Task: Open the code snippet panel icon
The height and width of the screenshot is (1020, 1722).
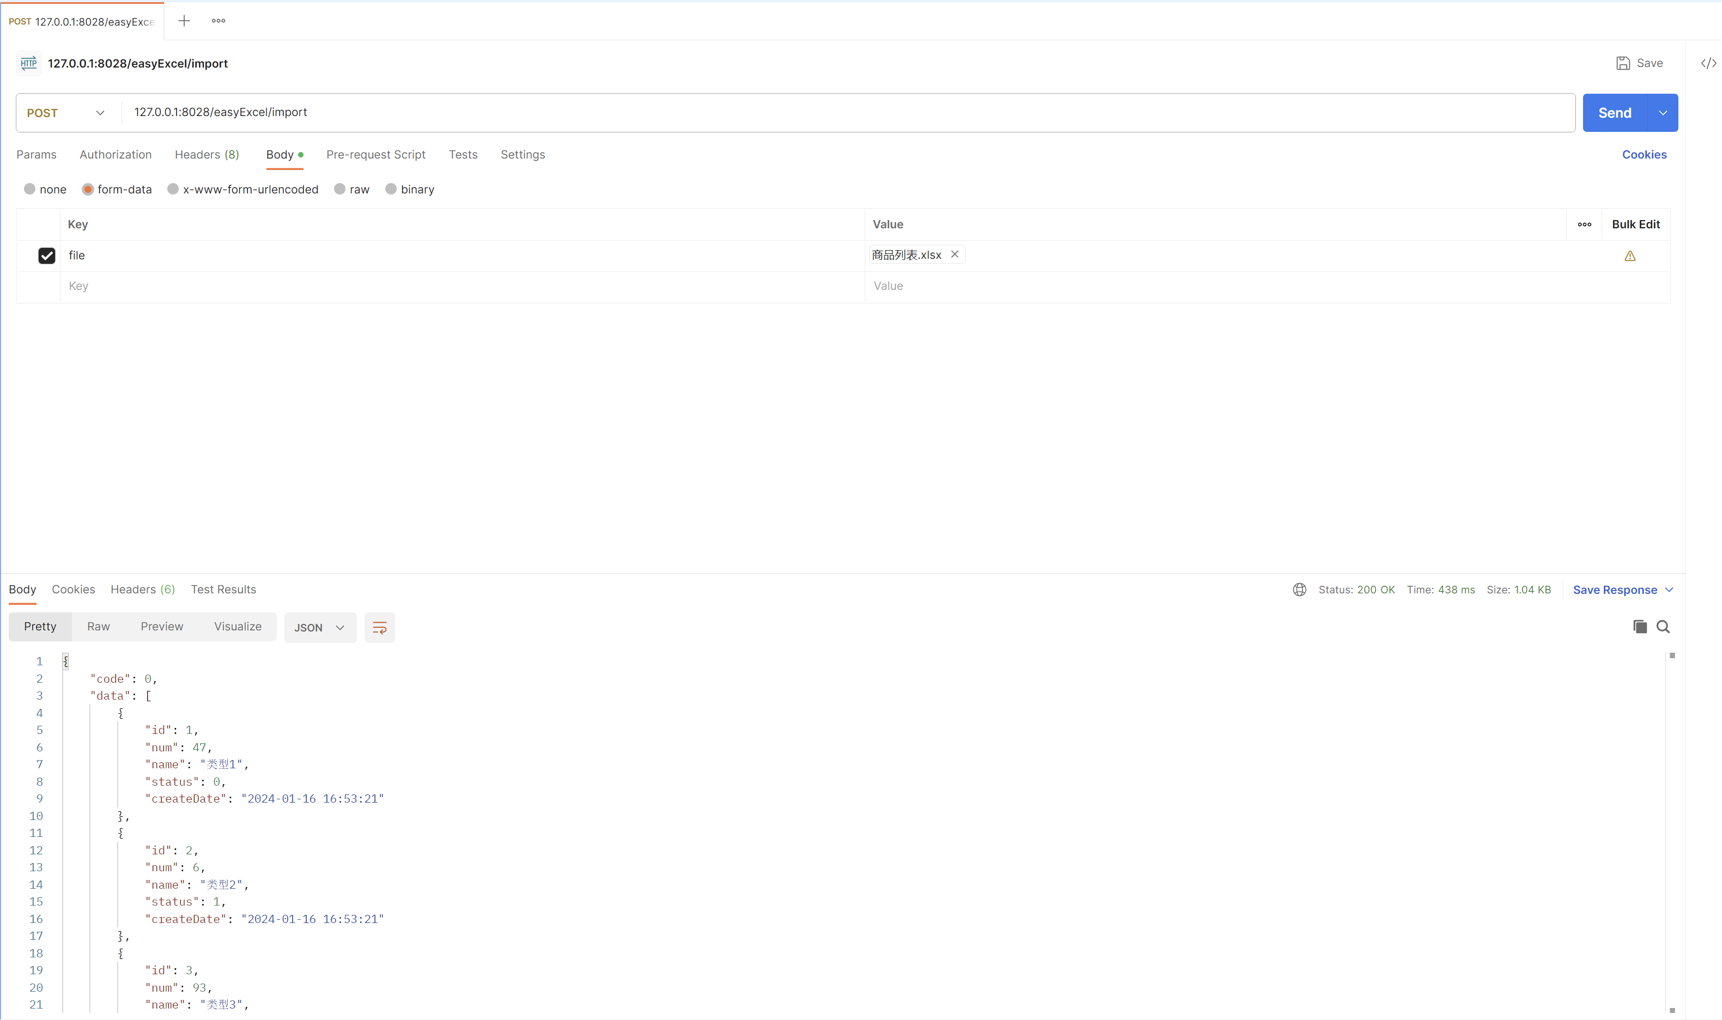Action: click(x=1708, y=63)
